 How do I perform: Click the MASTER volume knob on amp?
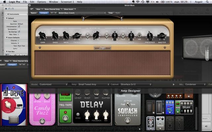click(x=162, y=35)
